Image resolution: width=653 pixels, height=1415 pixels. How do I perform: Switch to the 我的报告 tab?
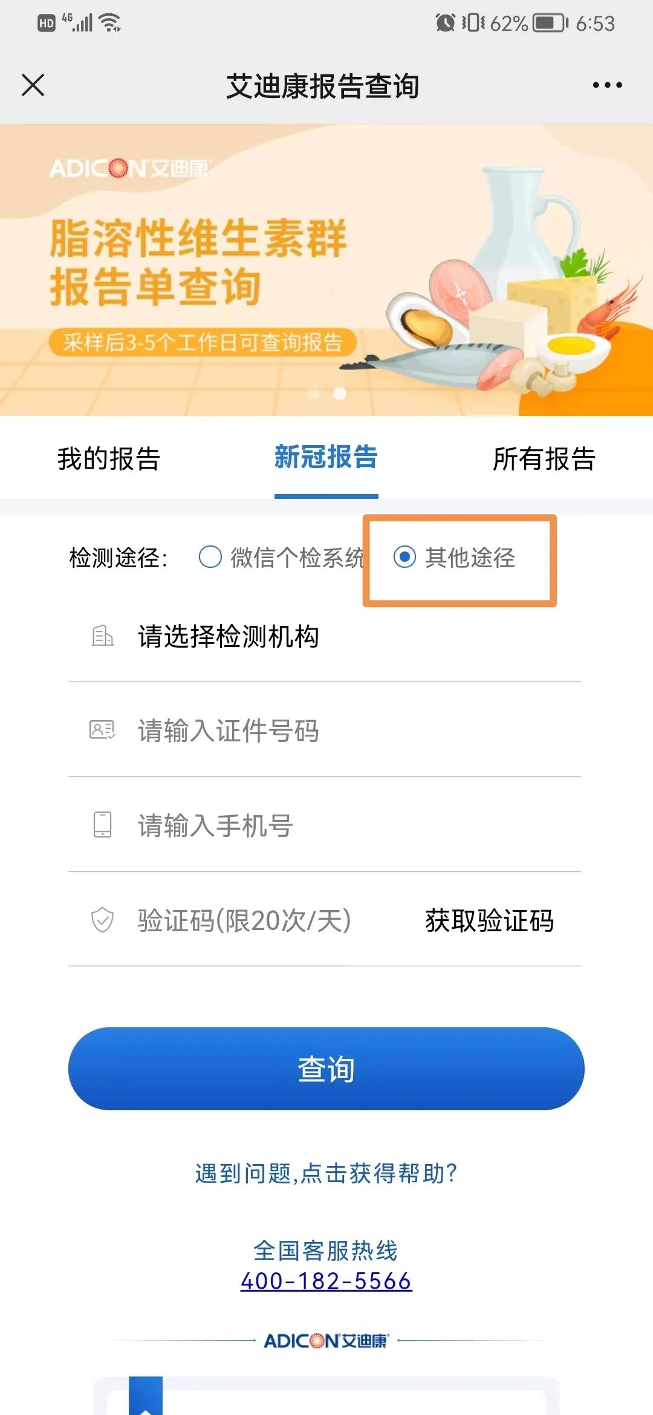click(x=109, y=458)
